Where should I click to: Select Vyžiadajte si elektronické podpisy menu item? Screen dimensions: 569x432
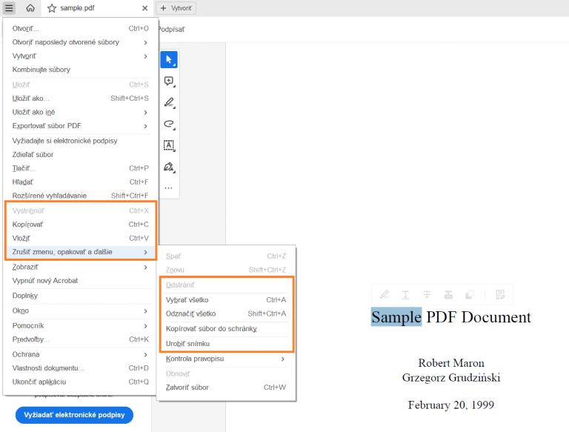click(x=80, y=141)
